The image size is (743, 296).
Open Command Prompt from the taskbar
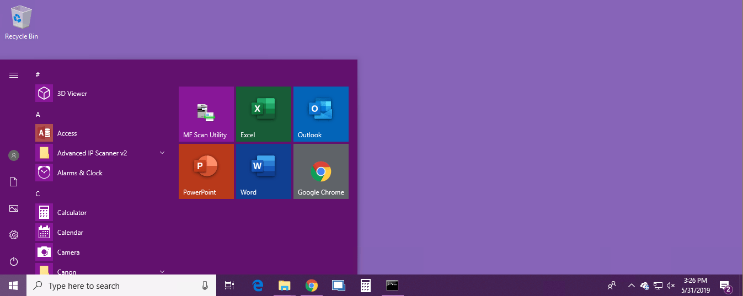click(x=392, y=286)
